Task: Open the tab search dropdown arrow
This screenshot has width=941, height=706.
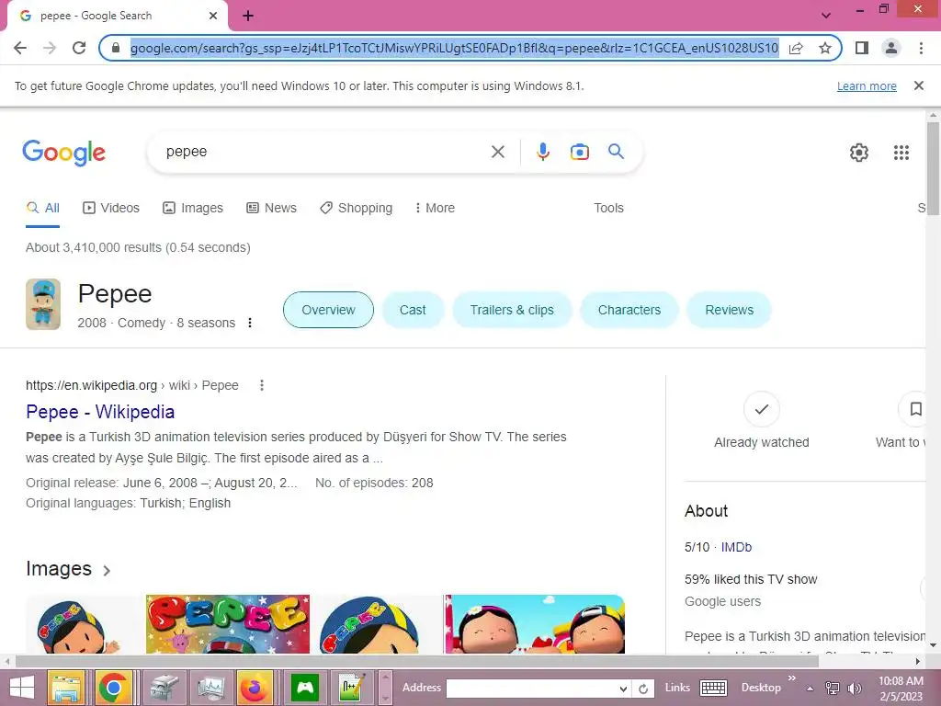Action: 826,16
